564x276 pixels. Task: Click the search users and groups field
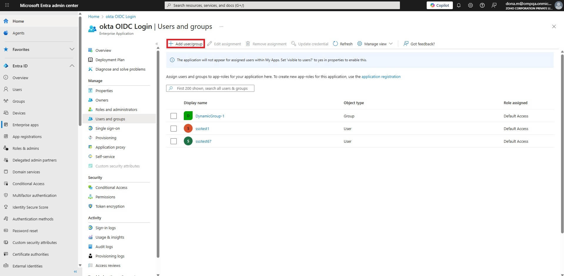[210, 88]
